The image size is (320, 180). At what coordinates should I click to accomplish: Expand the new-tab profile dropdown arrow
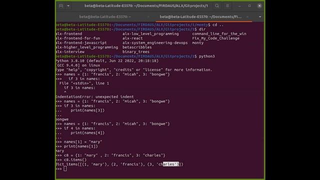pos(68,6)
